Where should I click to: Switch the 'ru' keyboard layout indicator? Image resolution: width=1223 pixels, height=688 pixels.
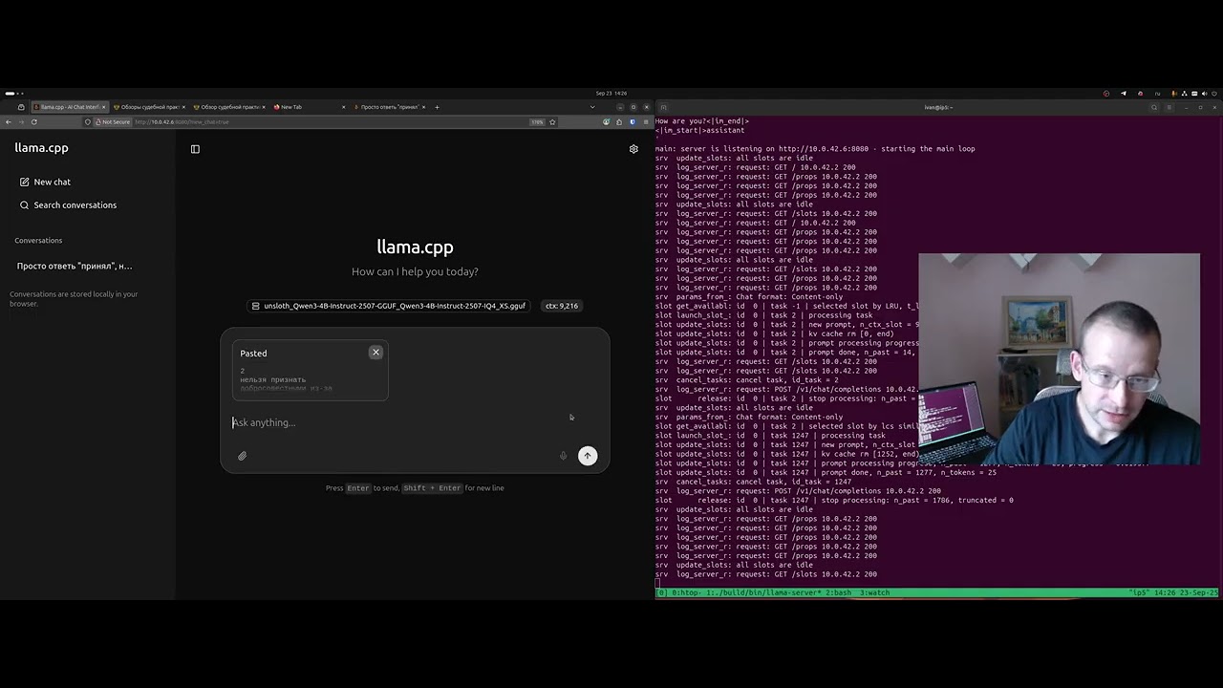tap(1157, 94)
